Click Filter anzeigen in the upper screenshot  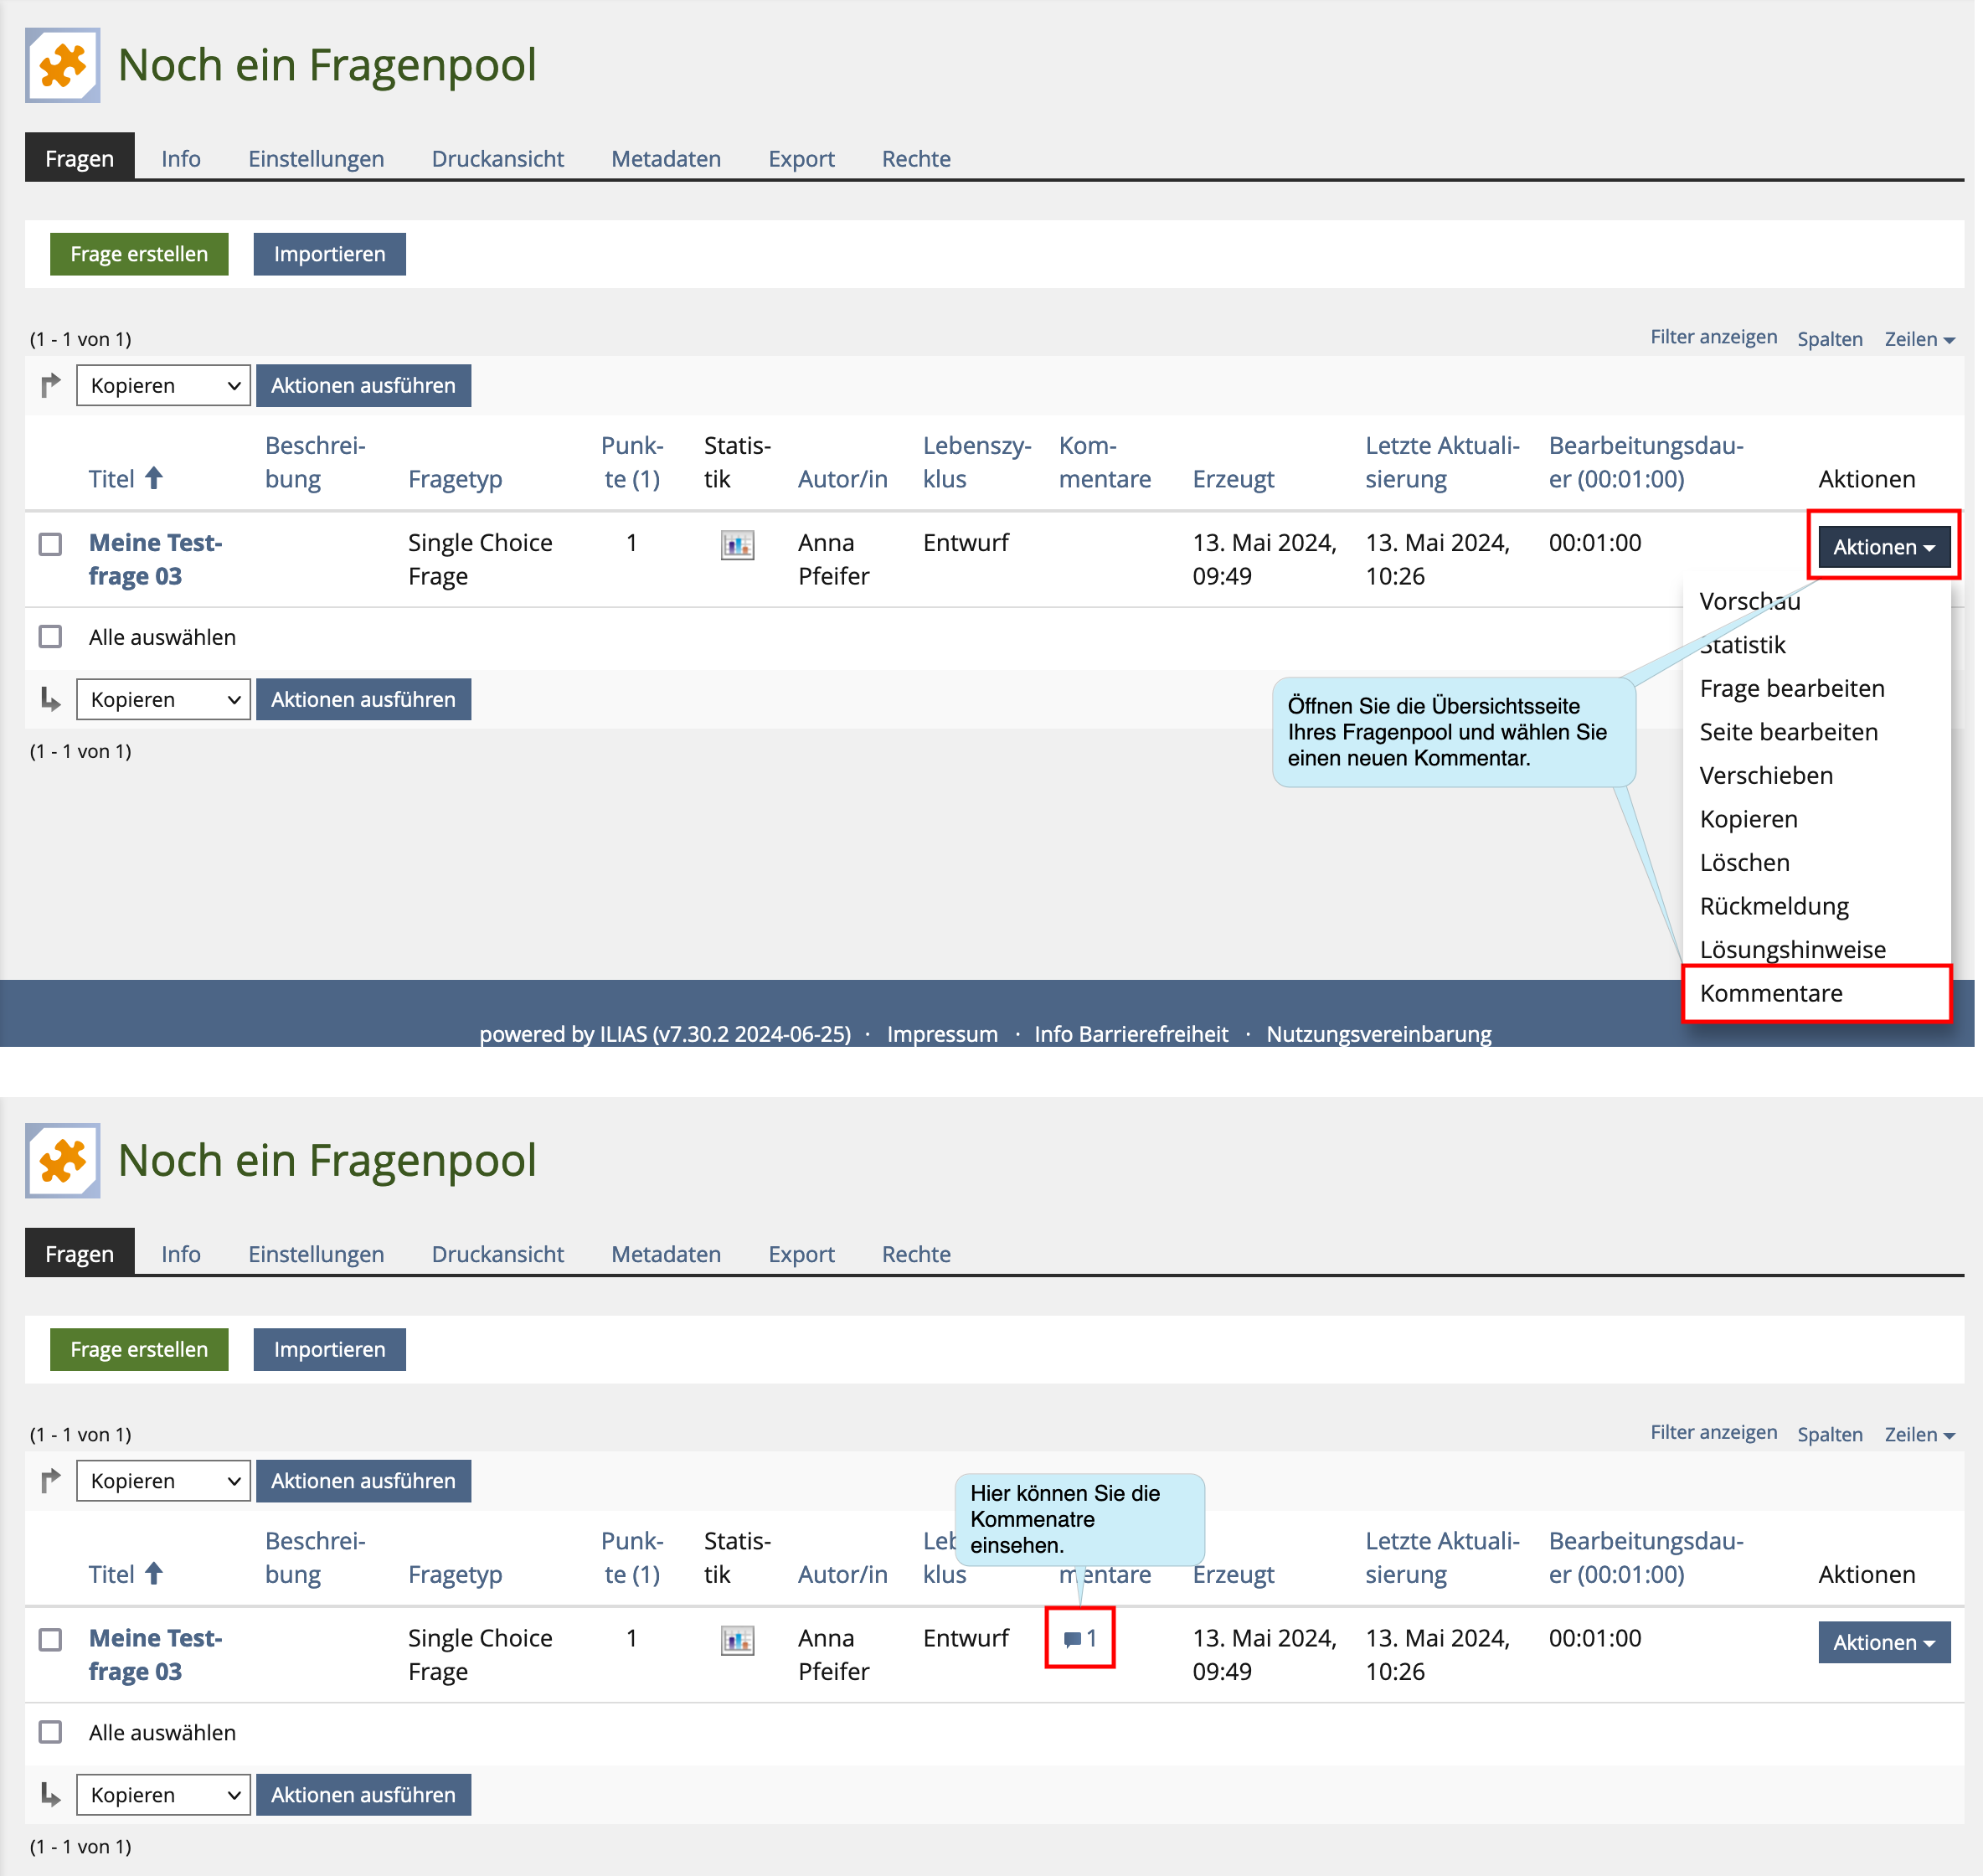(x=1713, y=337)
